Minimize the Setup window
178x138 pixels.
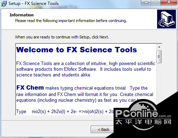click(146, 2)
